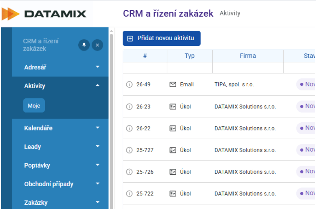Click status badge in row 25-727
Image resolution: width=316 pixels, height=209 pixels.
(x=306, y=150)
